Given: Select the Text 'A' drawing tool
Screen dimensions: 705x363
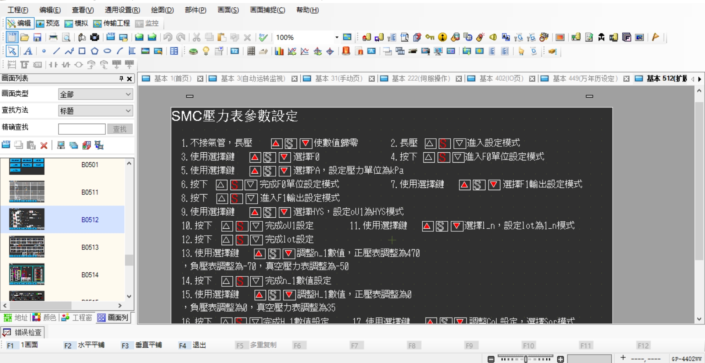Looking at the screenshot, I should pos(28,51).
